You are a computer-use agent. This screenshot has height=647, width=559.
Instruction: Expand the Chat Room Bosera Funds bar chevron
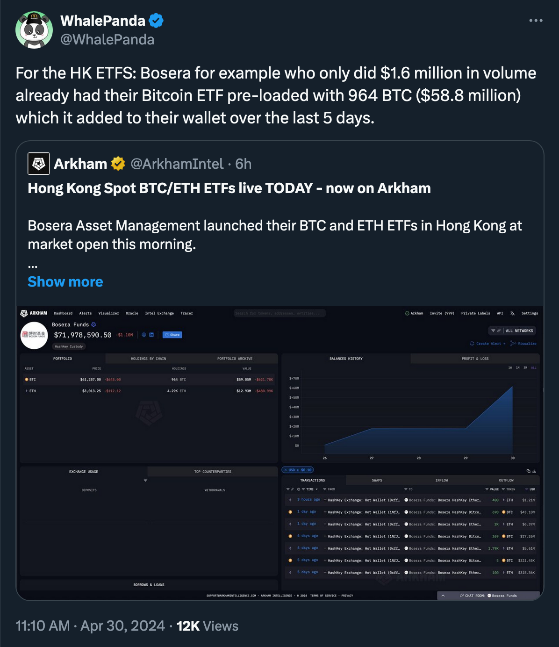(443, 596)
